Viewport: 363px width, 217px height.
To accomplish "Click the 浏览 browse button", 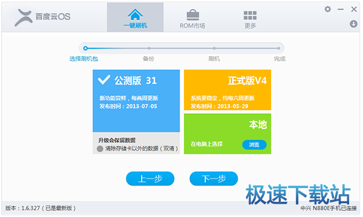I will [x=254, y=145].
